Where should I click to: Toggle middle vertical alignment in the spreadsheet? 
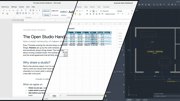(x=90, y=11)
